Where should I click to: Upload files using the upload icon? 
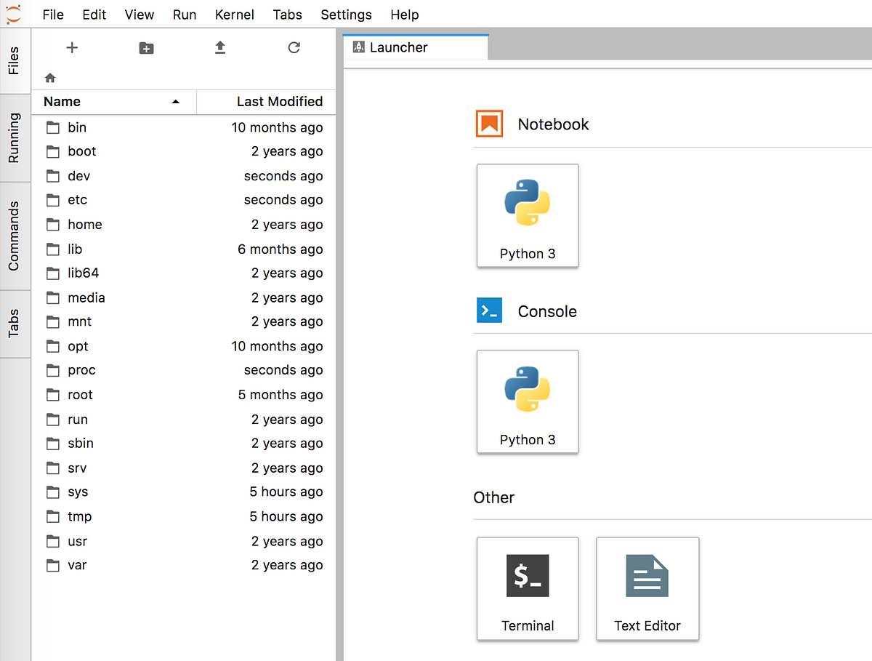pyautogui.click(x=219, y=48)
